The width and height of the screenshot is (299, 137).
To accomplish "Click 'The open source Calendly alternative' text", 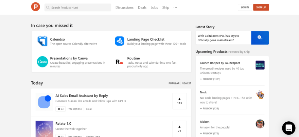I will coord(74,44).
